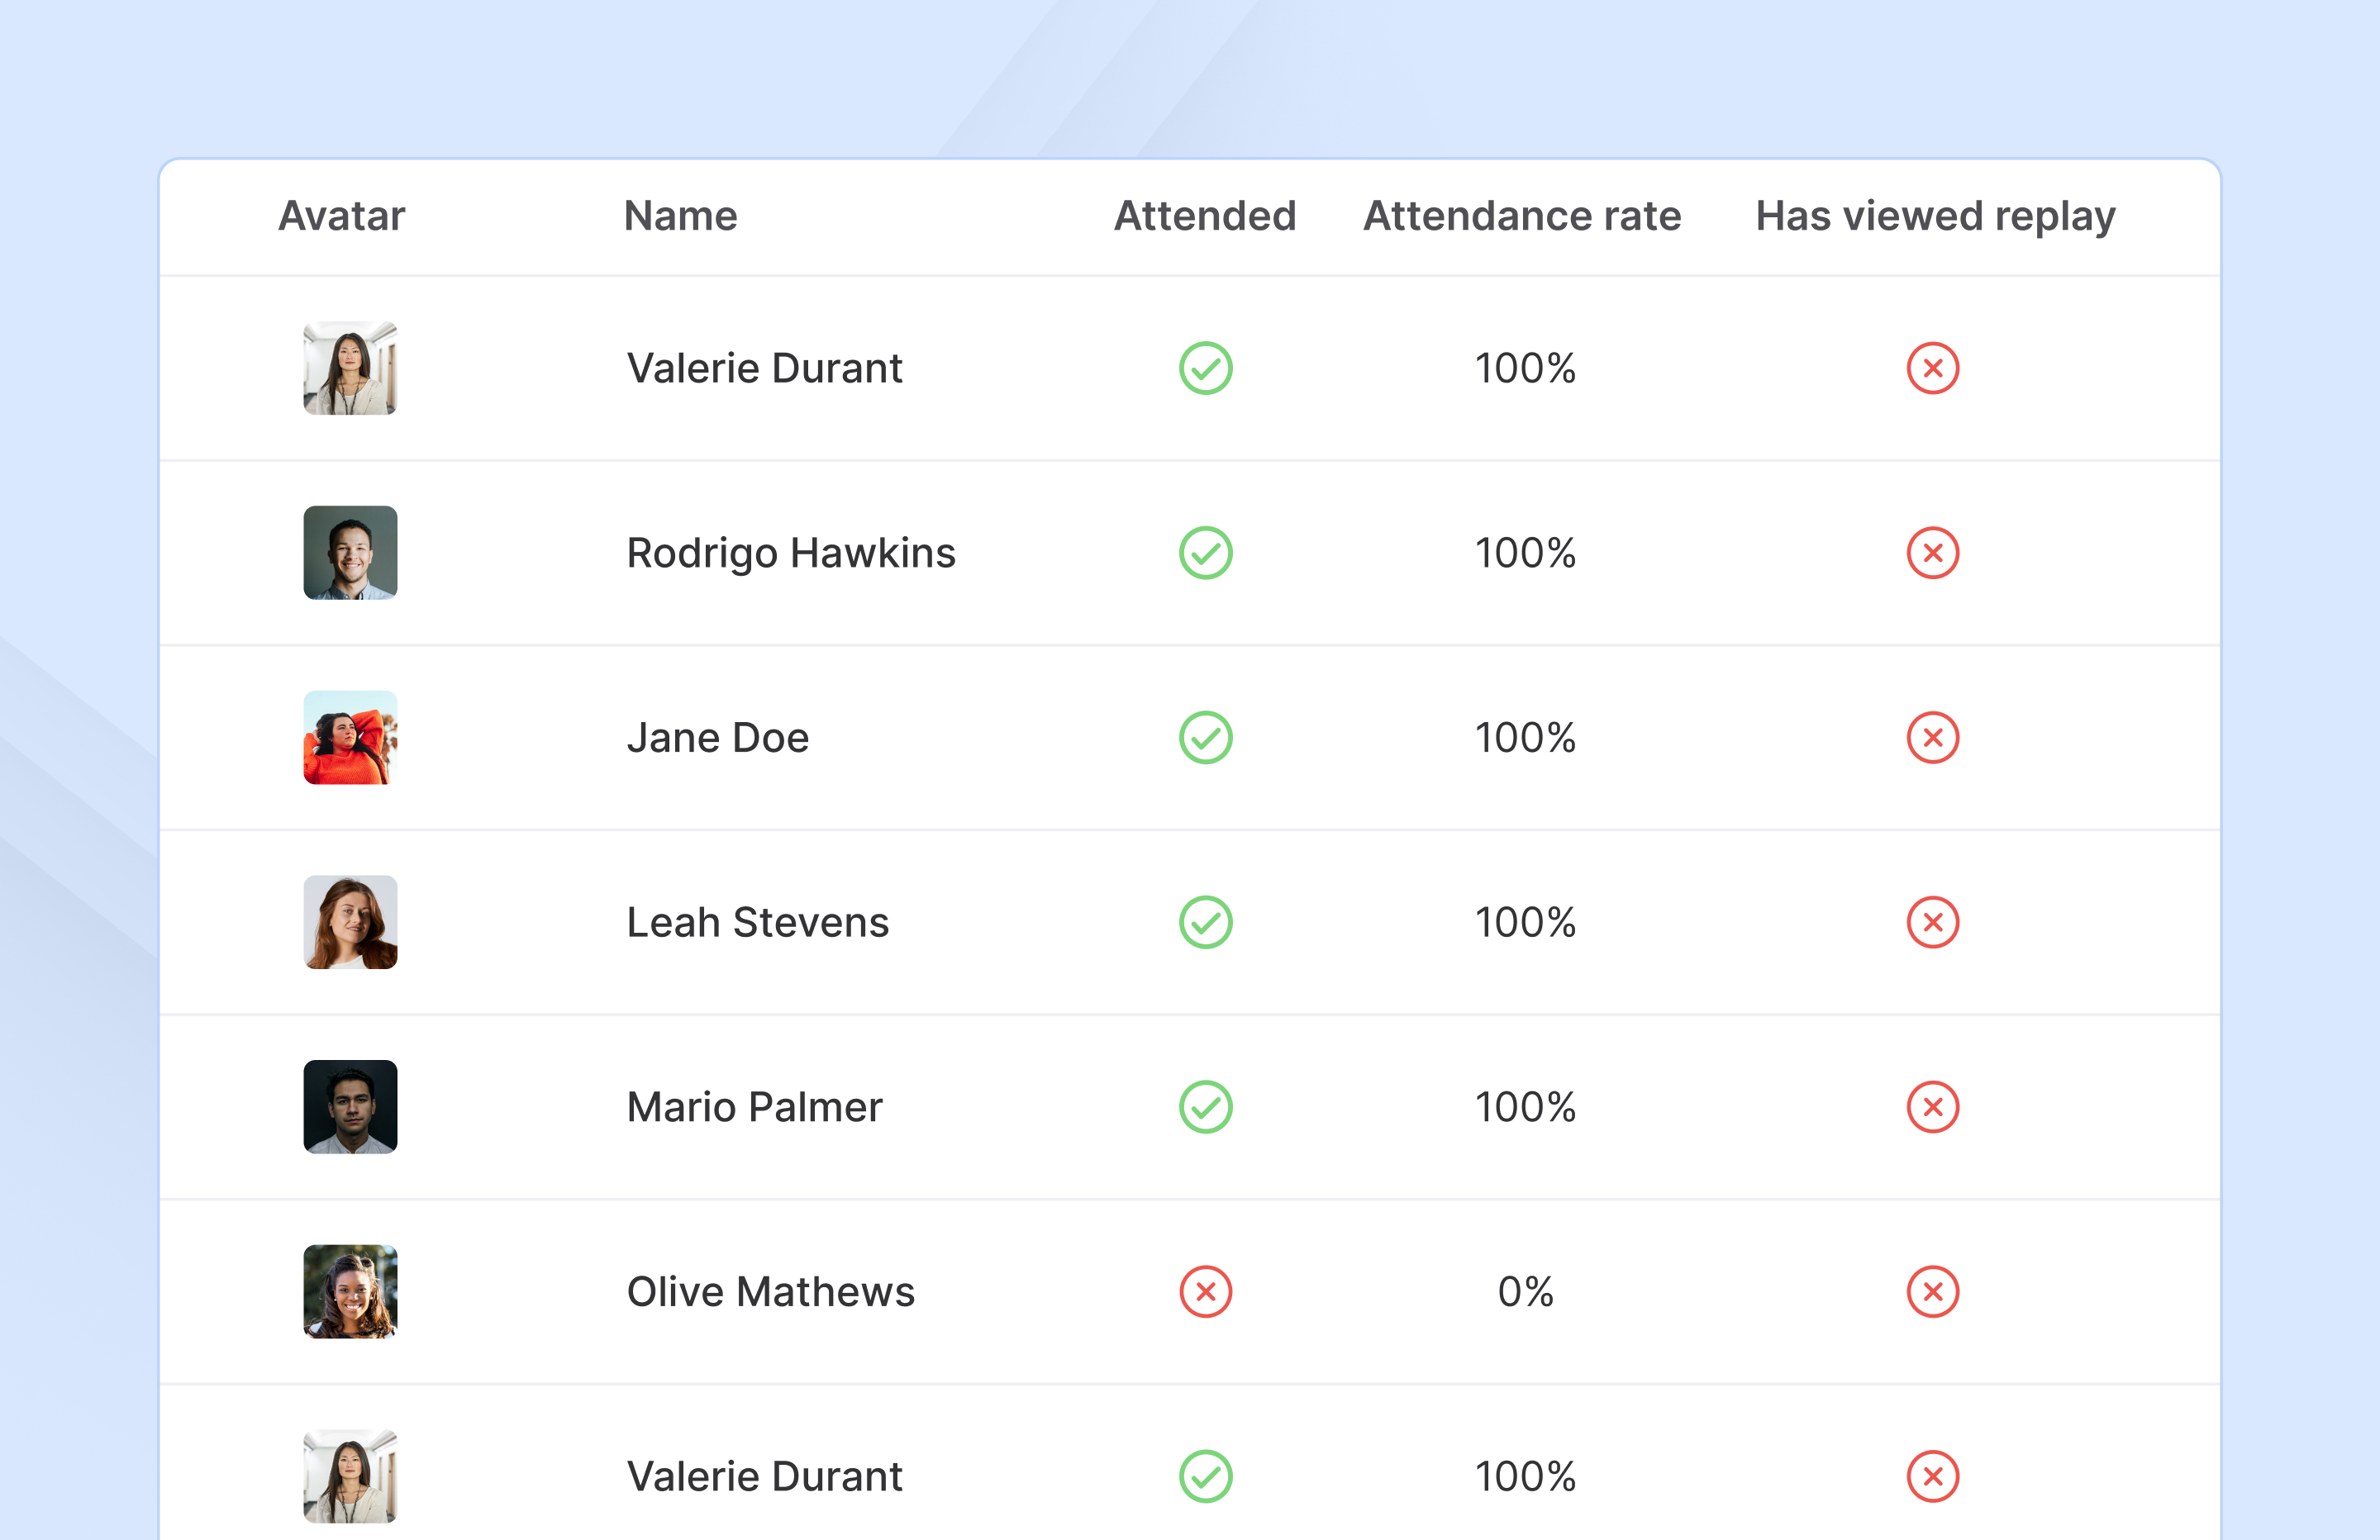Viewport: 2380px width, 1540px height.
Task: Sort by the Name column header
Action: tap(680, 216)
